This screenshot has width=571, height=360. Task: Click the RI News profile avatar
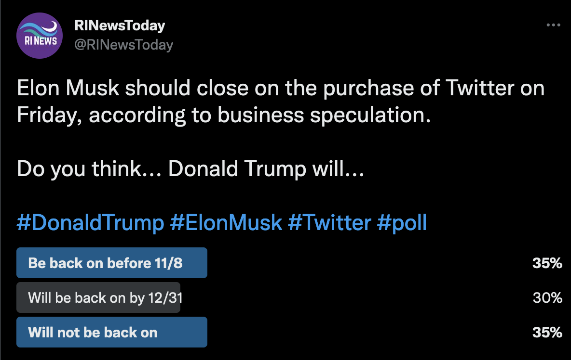[x=40, y=36]
